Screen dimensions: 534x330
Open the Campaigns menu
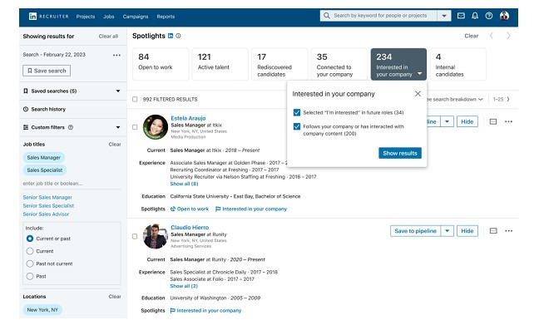point(136,17)
